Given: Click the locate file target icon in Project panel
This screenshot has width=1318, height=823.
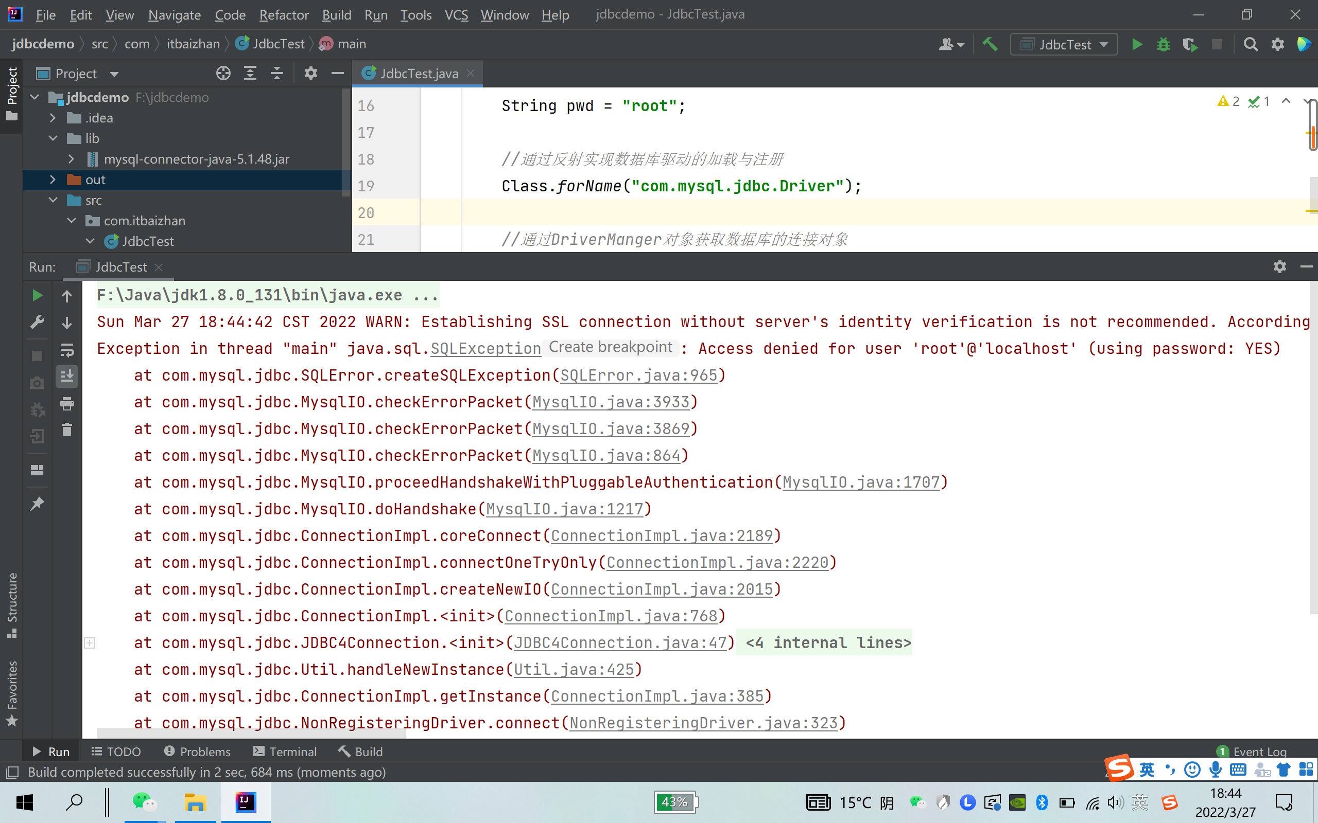Looking at the screenshot, I should tap(223, 73).
